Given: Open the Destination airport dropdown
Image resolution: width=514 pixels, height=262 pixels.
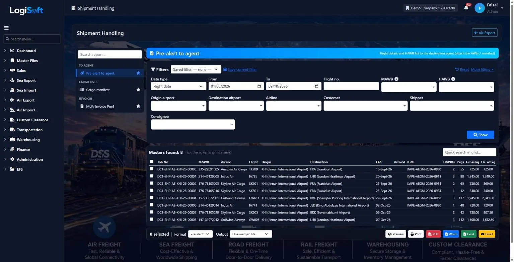Looking at the screenshot, I should 236,106.
